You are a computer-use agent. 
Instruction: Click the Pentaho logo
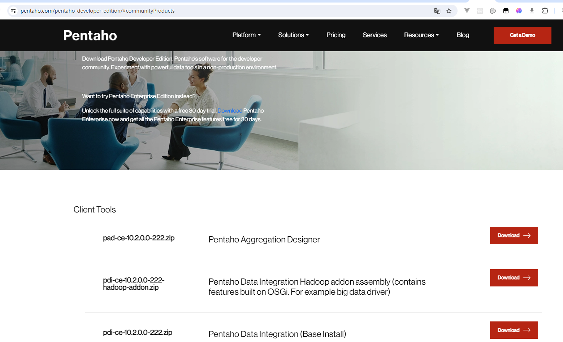(90, 35)
